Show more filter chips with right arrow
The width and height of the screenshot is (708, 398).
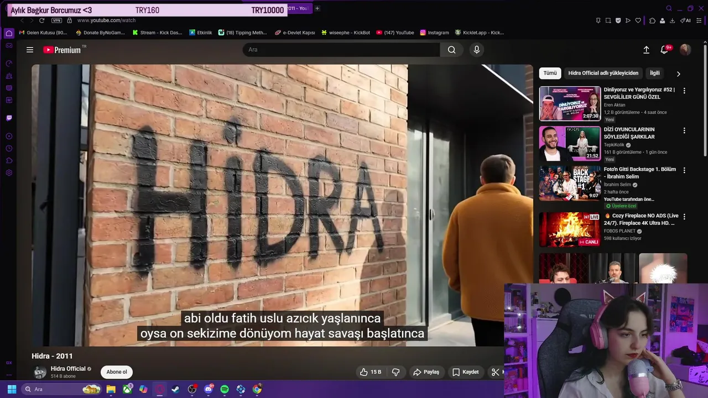[x=678, y=74]
